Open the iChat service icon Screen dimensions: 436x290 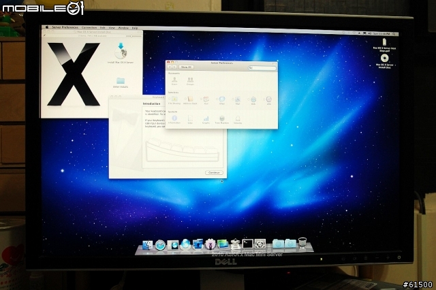click(x=222, y=100)
